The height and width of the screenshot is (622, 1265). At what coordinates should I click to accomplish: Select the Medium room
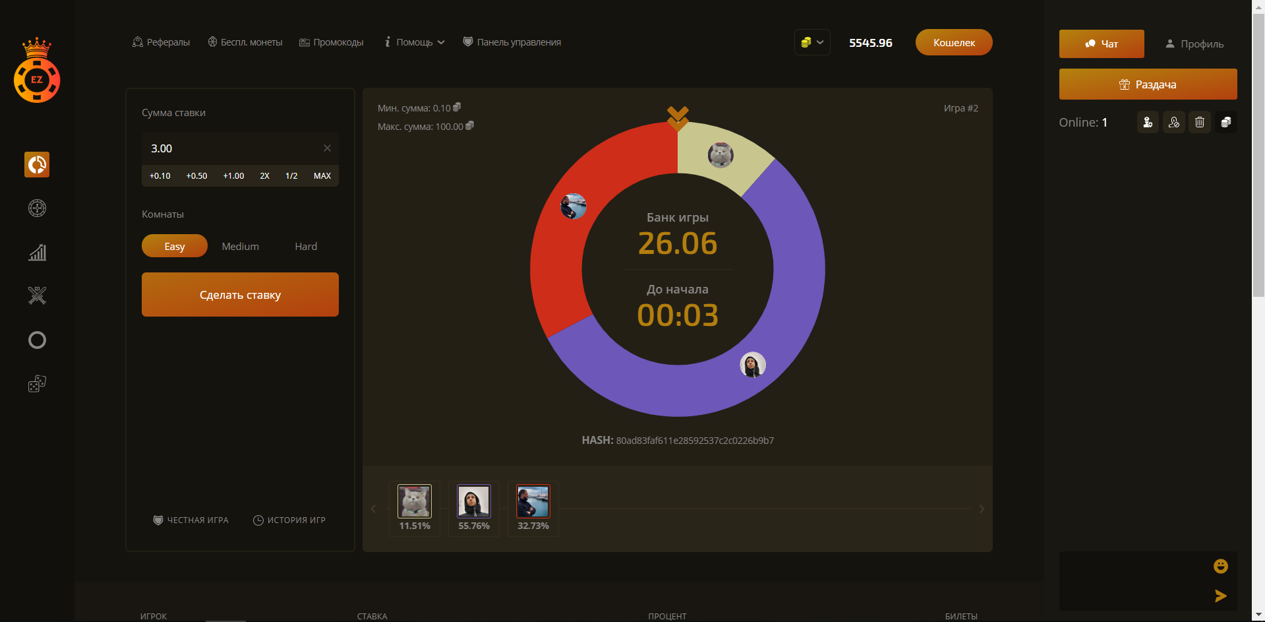[240, 246]
